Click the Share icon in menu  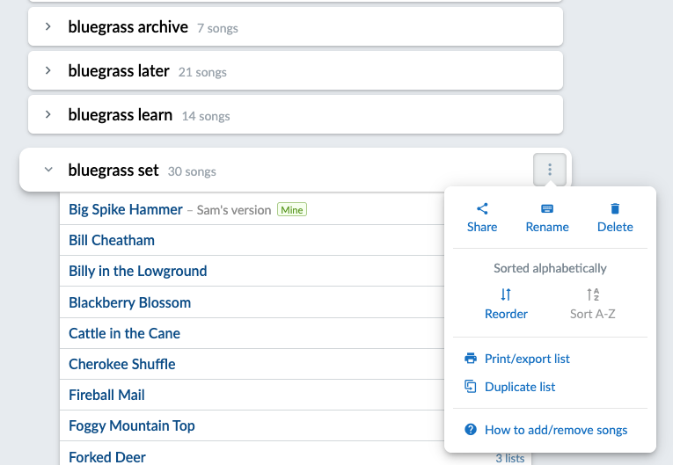482,209
